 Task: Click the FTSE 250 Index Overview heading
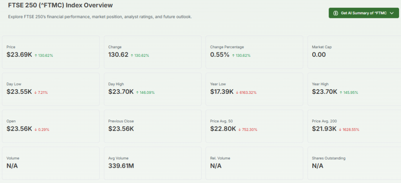60,5
